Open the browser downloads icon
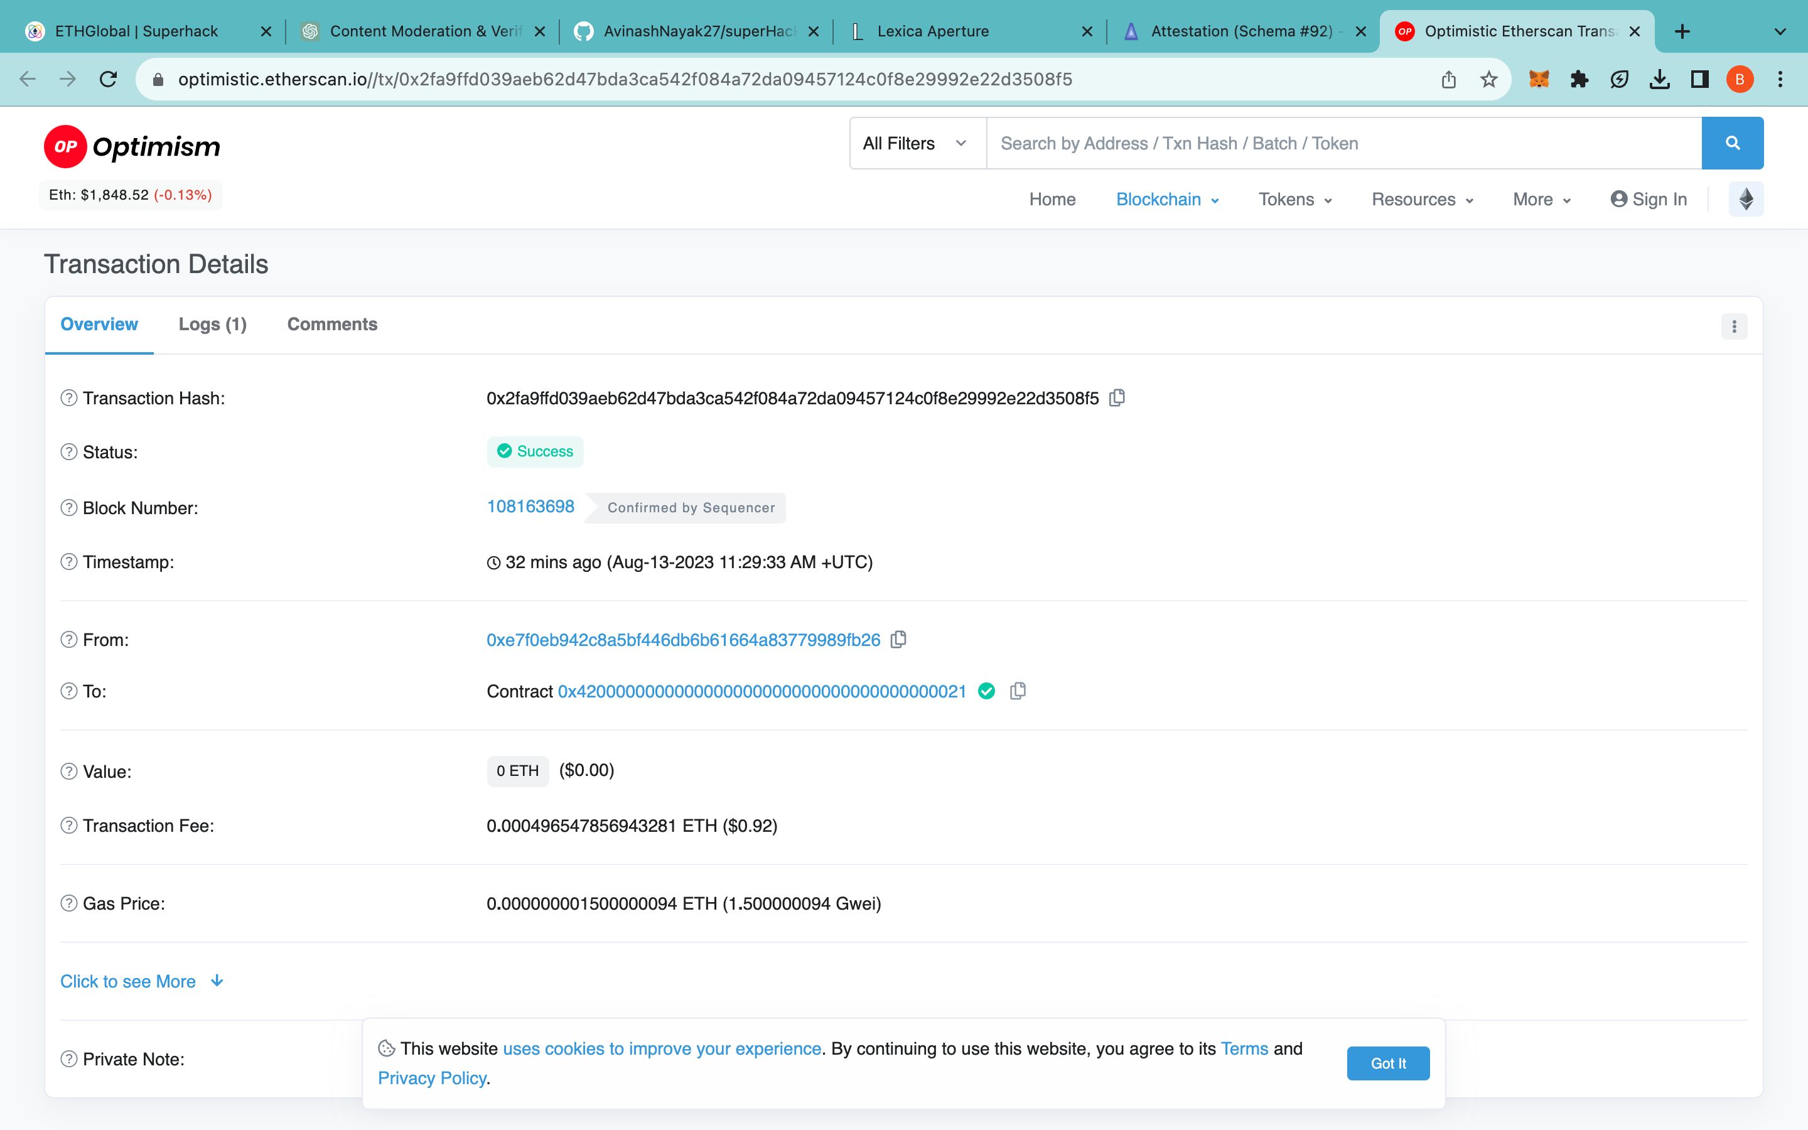Image resolution: width=1808 pixels, height=1130 pixels. pyautogui.click(x=1659, y=79)
